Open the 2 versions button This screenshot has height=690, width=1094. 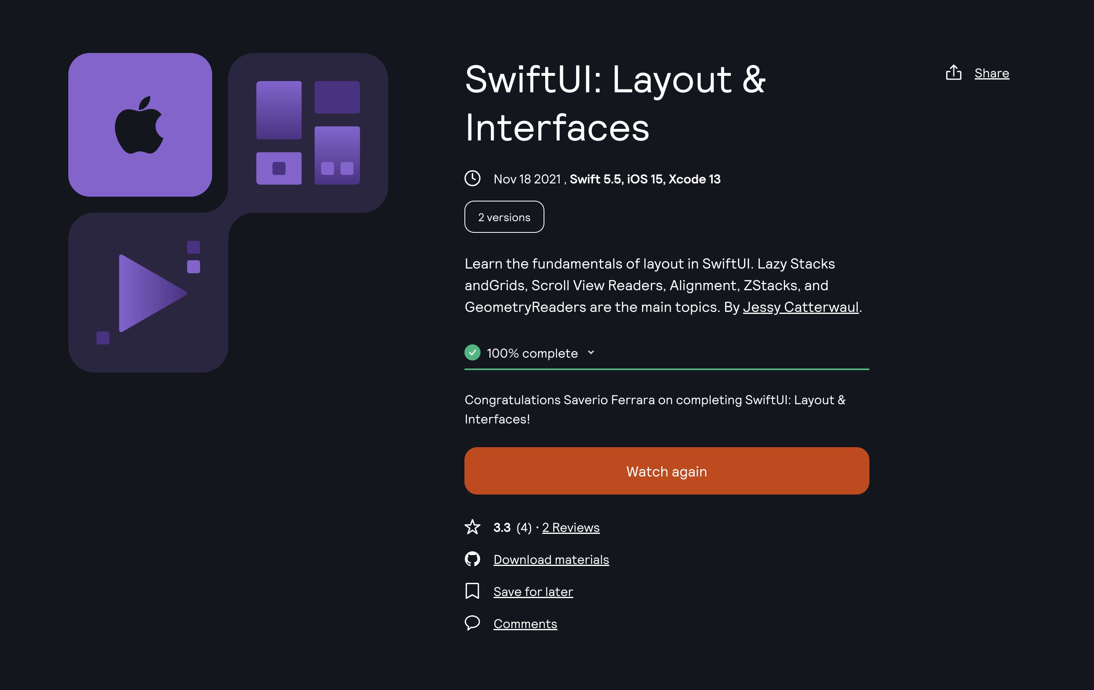[x=504, y=217]
